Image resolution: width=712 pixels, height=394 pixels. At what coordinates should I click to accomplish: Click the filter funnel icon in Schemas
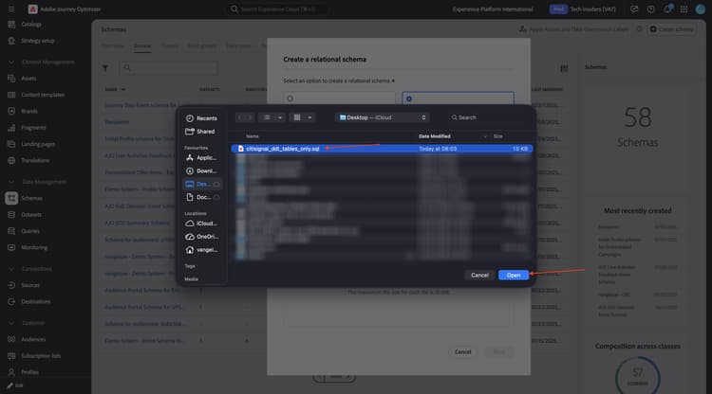coord(105,68)
